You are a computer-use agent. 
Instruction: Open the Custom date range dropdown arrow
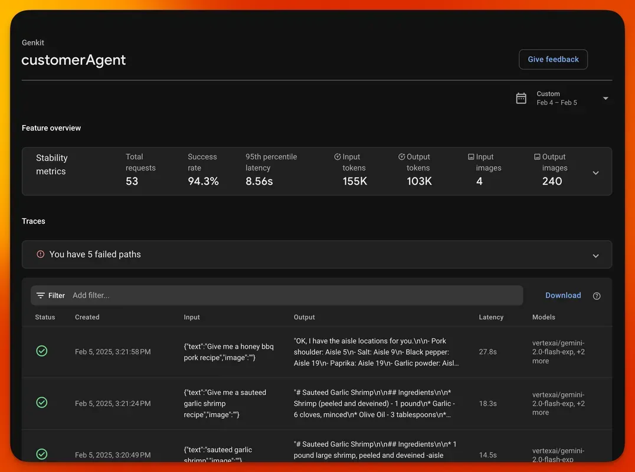click(605, 99)
